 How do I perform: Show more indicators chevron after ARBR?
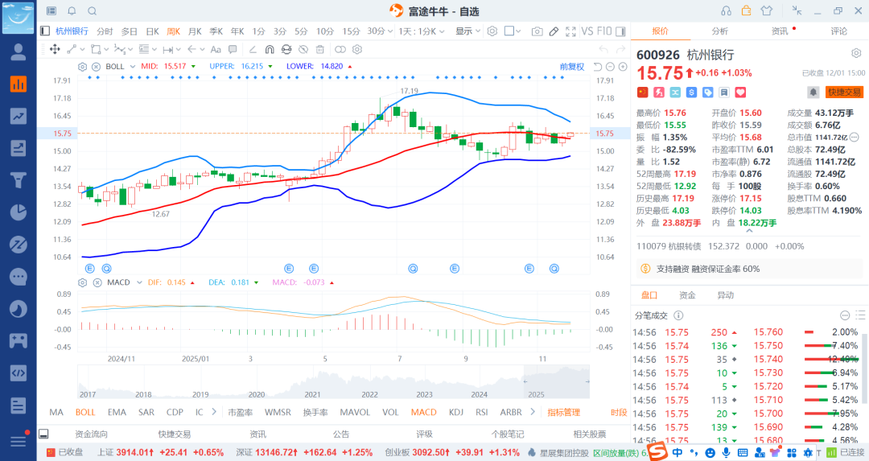click(x=533, y=412)
